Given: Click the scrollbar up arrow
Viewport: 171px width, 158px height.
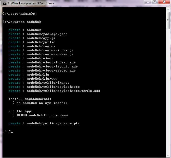Looking at the screenshot, I should click(168, 10).
